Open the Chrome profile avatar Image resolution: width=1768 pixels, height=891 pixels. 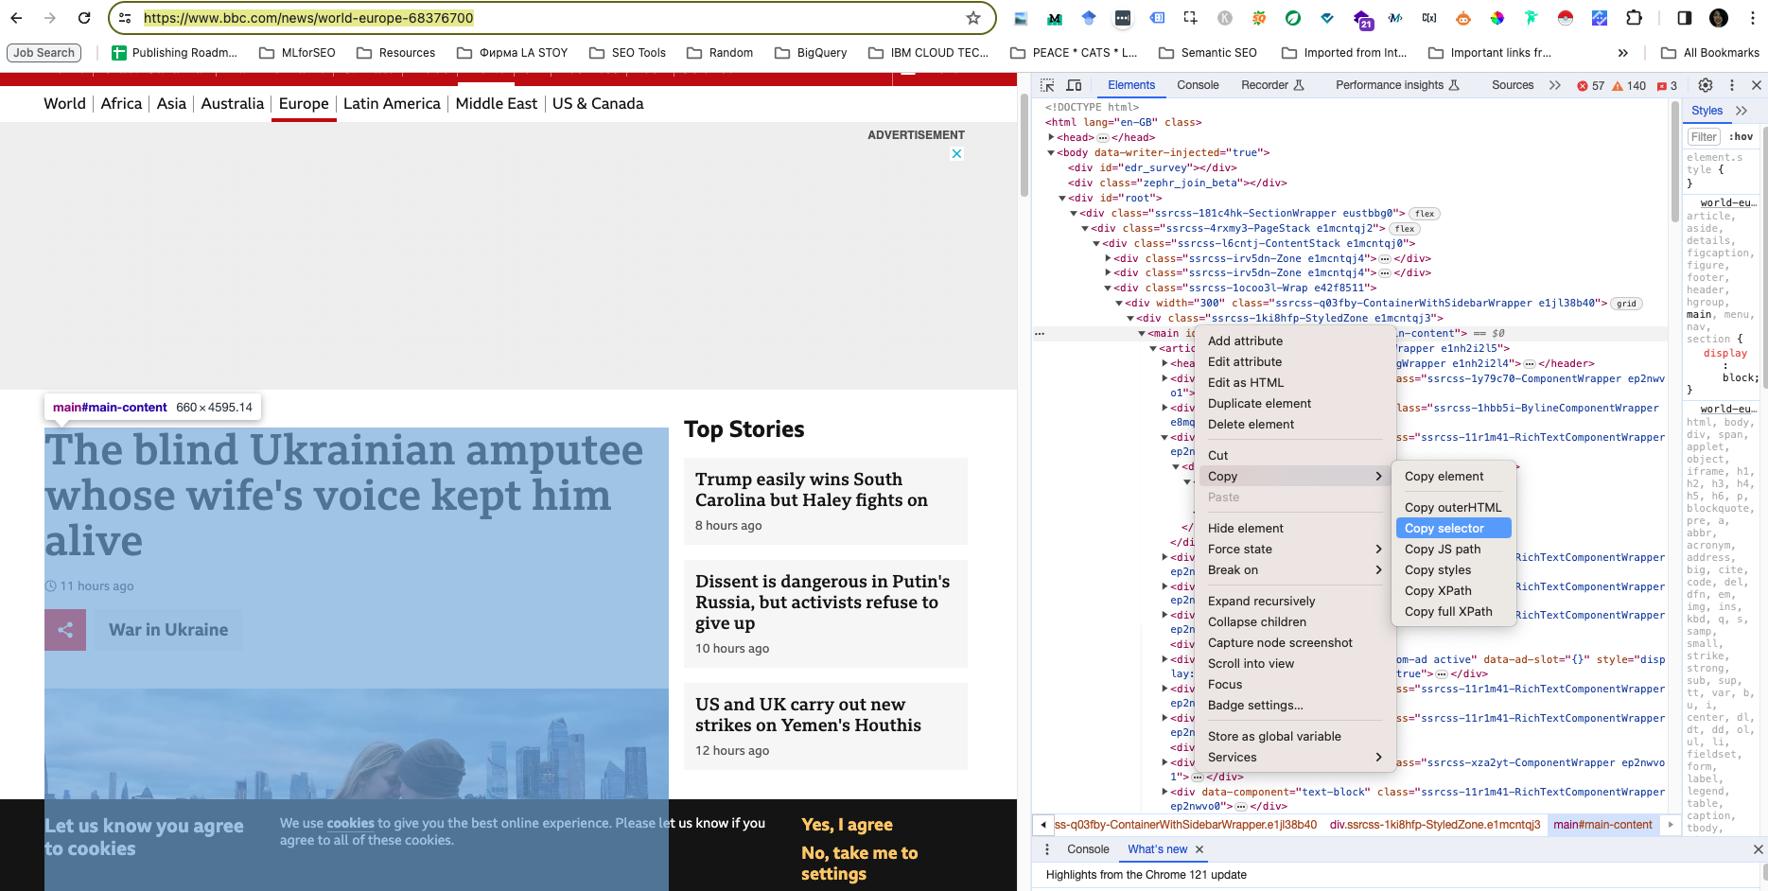1719,18
